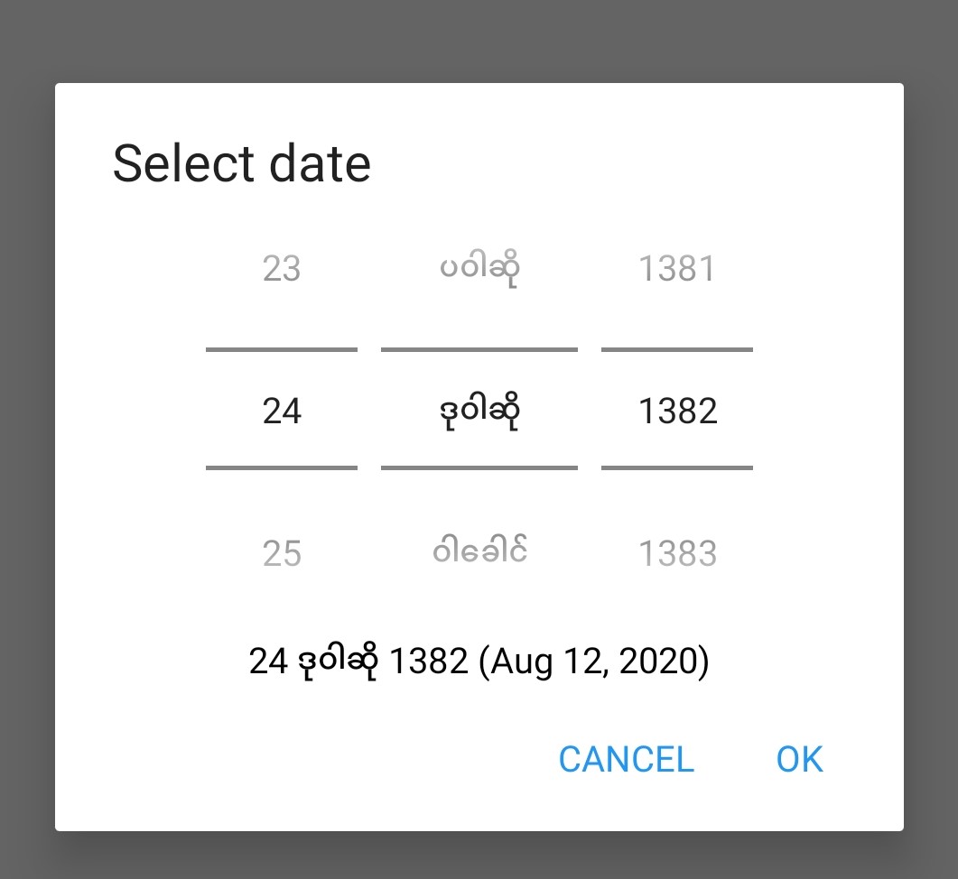Tap the selected month ဒုဝါဆို
Image resolution: width=958 pixels, height=879 pixels.
[x=479, y=412]
